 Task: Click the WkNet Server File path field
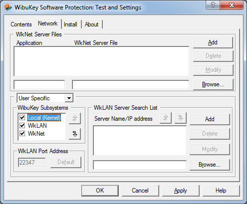[131, 85]
